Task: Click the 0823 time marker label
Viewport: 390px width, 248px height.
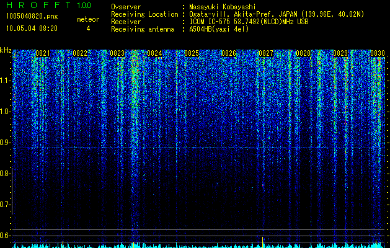Action: 117,53
